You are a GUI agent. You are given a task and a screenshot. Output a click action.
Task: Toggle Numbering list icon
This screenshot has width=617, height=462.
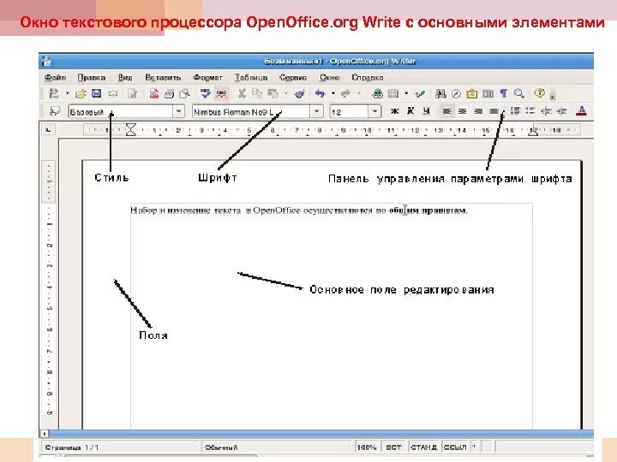tap(515, 111)
